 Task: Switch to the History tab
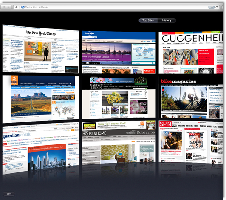click(x=167, y=20)
